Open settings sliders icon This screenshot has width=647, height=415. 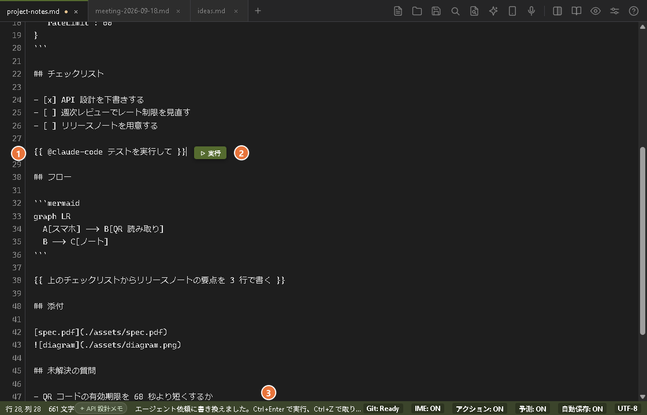pyautogui.click(x=615, y=11)
